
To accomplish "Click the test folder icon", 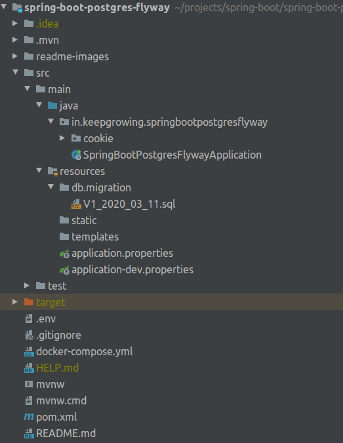I will 41,286.
